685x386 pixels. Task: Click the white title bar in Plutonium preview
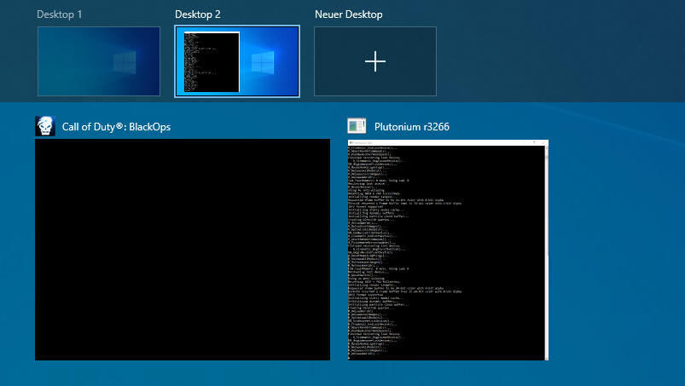point(448,142)
